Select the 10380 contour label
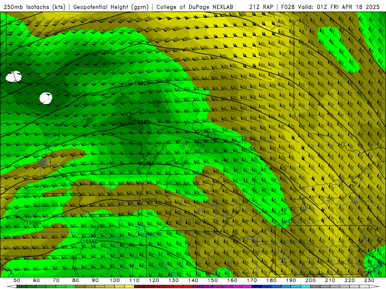 [x=141, y=122]
